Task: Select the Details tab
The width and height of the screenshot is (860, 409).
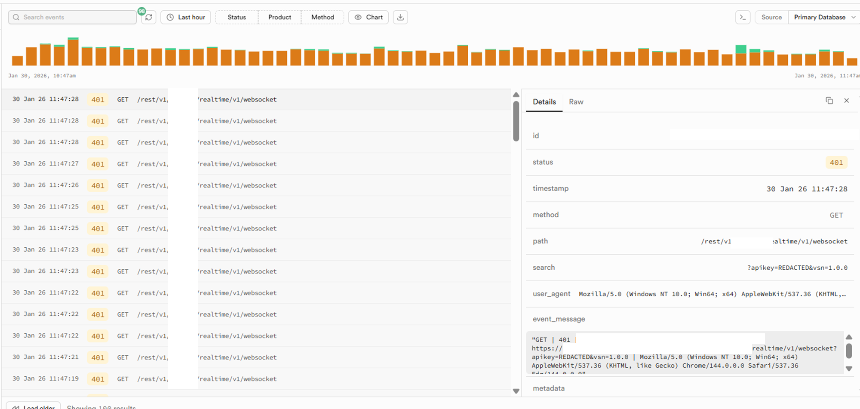Action: coord(544,102)
